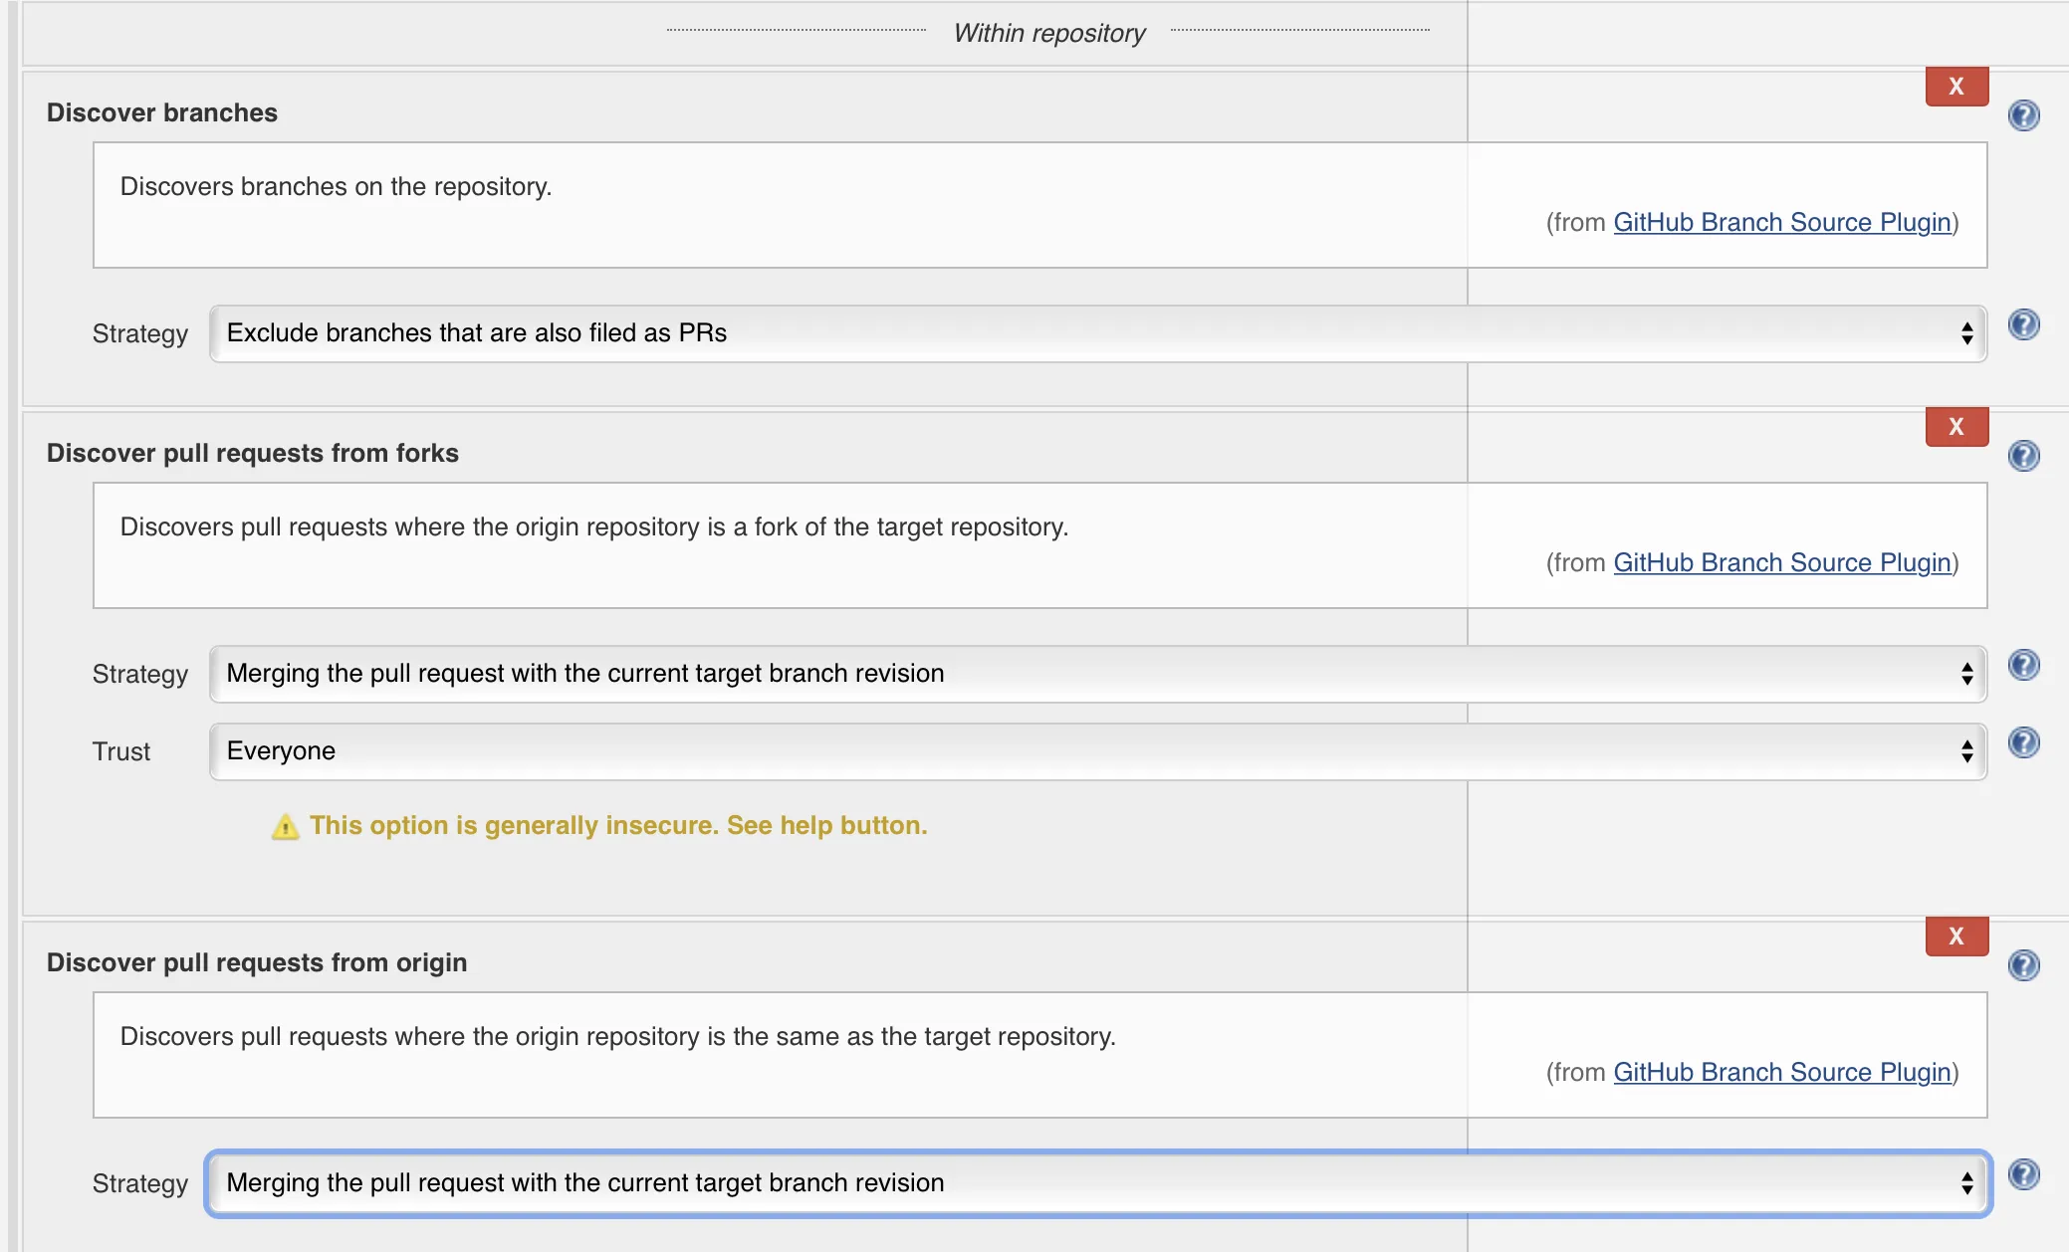Click the Discover pull requests from forks heading
Screen dimensions: 2069x1252
(x=253, y=453)
